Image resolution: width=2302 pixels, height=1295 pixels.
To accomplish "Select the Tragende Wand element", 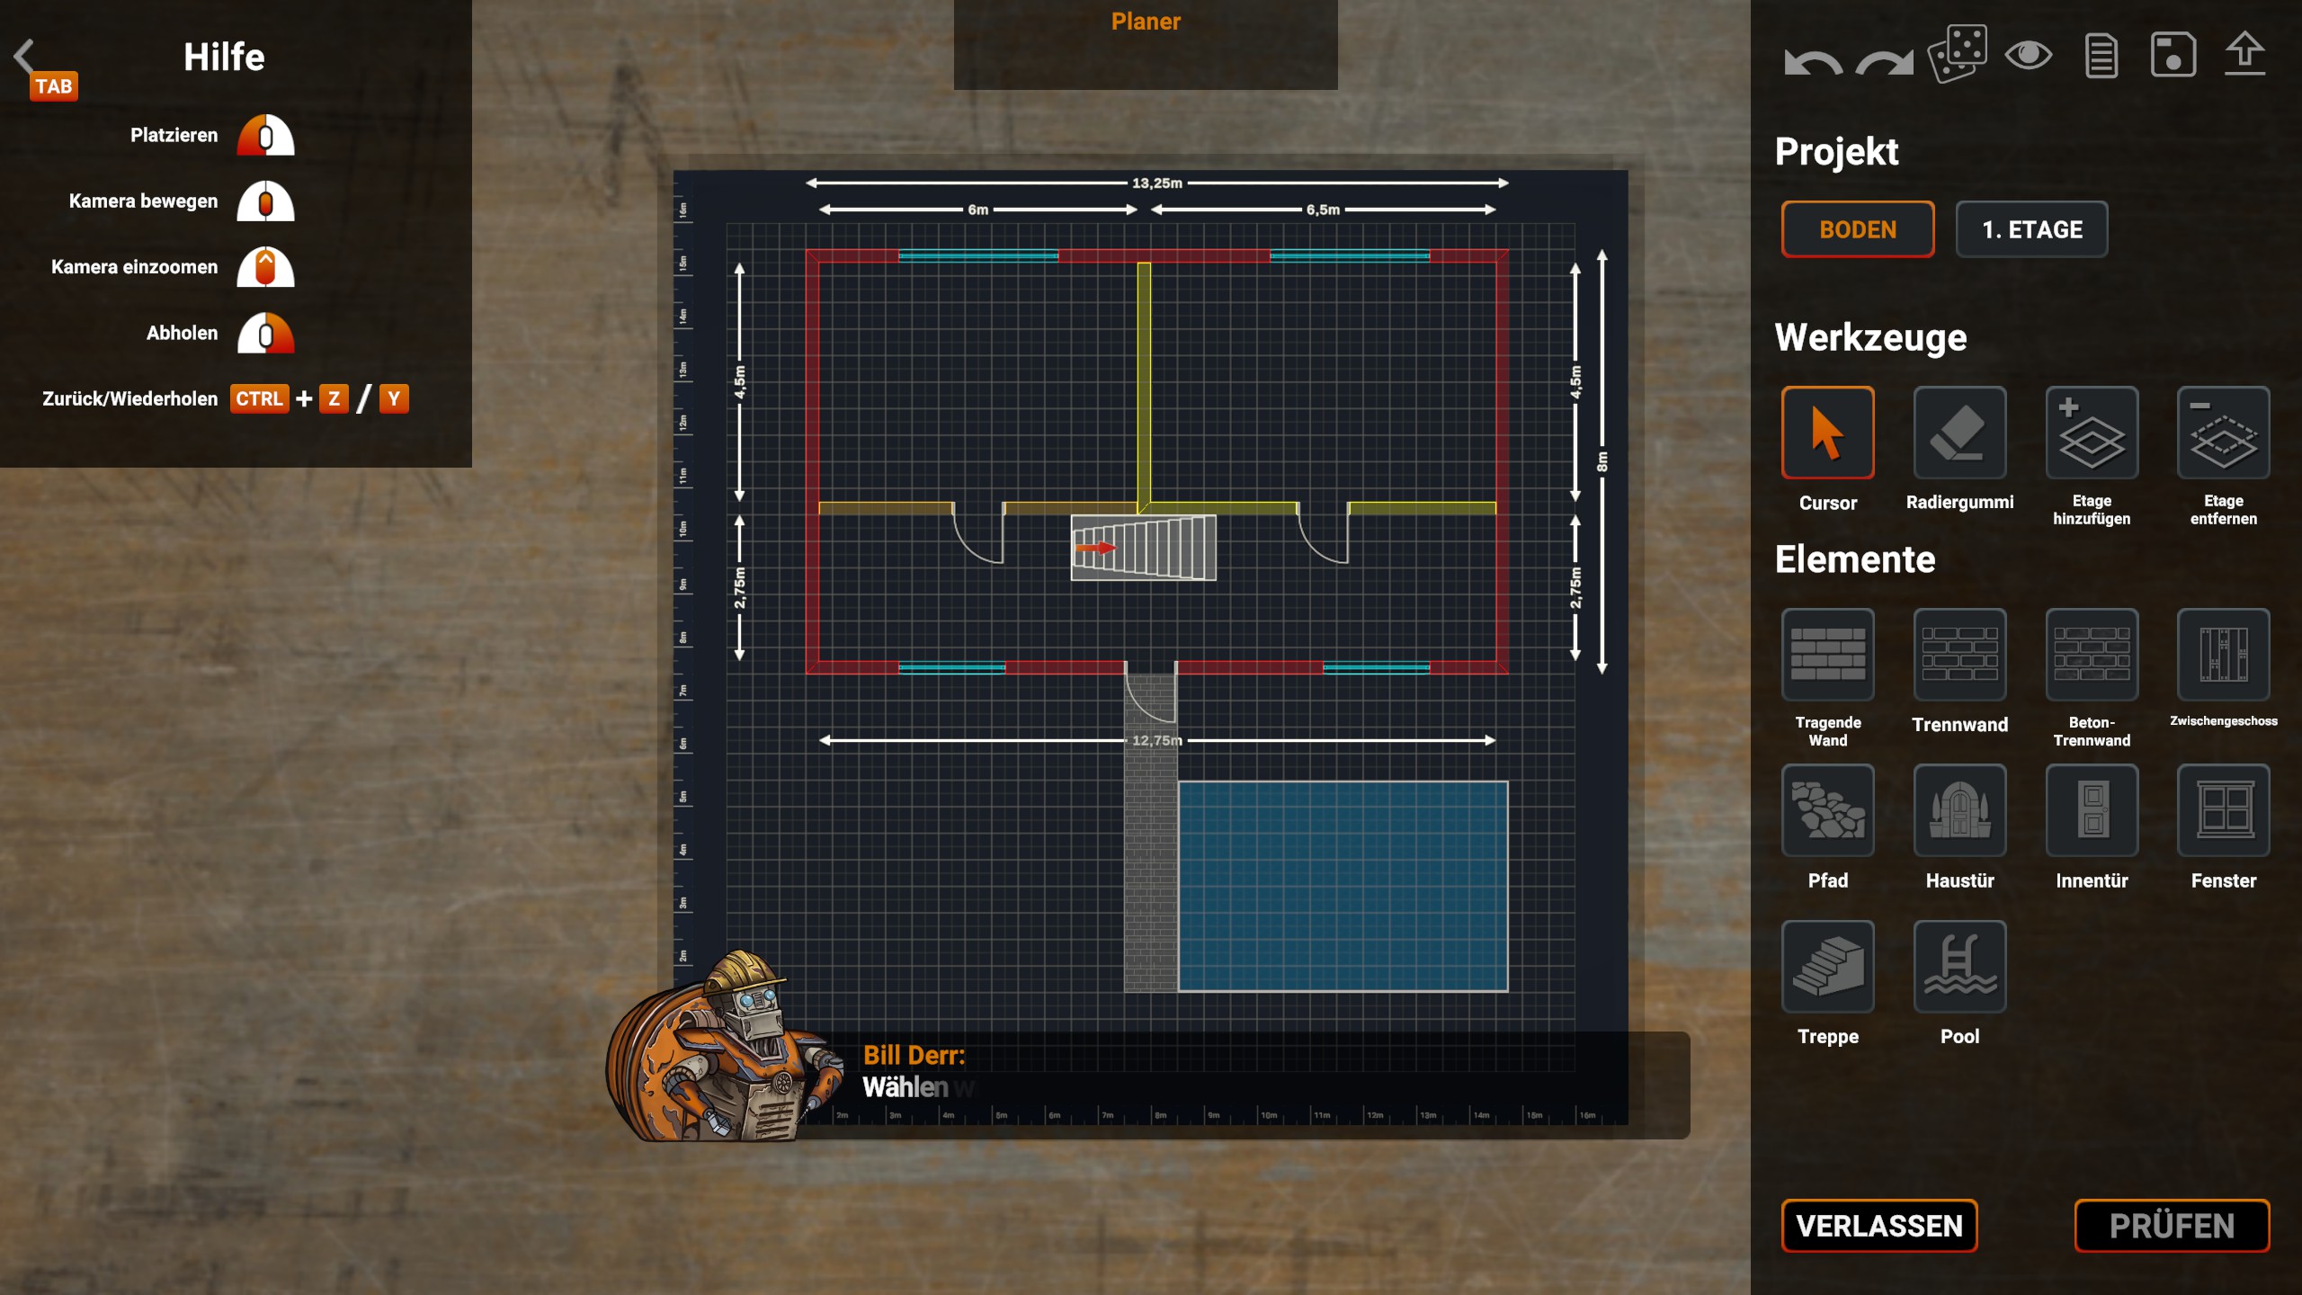I will 1828,655.
